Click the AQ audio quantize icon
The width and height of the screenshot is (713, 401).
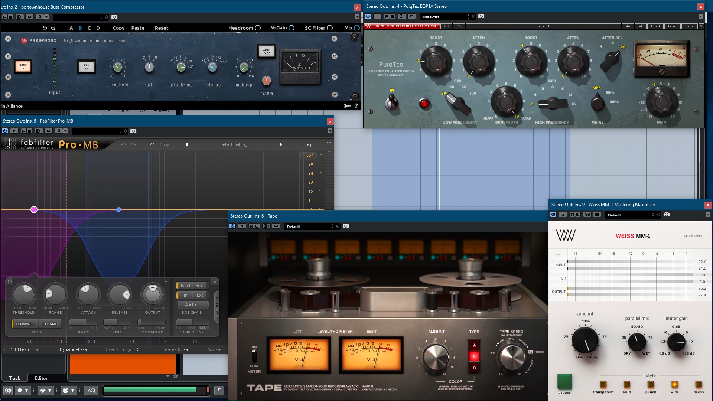(x=91, y=390)
